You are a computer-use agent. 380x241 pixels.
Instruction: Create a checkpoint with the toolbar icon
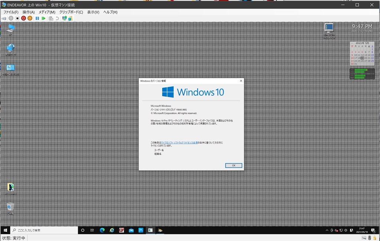(51, 18)
